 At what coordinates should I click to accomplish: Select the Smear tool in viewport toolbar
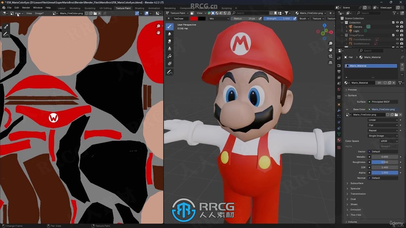169,41
